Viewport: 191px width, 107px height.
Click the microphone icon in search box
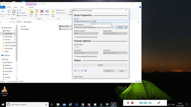(46, 104)
